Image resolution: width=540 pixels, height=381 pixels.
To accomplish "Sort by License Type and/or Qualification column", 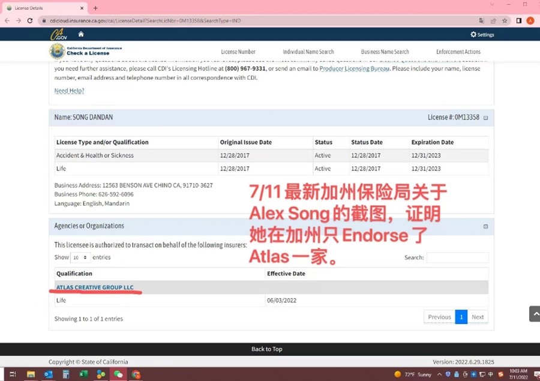I will click(136, 142).
